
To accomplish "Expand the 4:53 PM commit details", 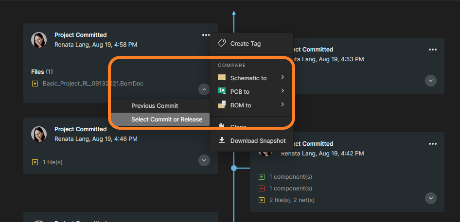I will click(x=431, y=81).
